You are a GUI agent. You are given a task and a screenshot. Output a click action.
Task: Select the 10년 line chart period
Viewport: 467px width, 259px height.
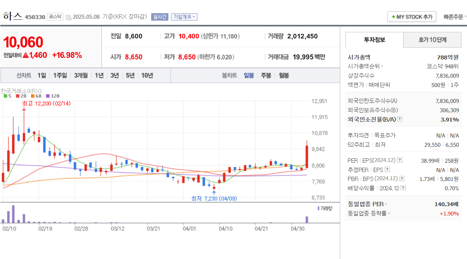click(147, 75)
